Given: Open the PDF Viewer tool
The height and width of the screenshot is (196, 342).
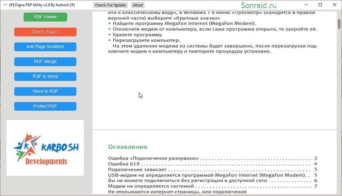Looking at the screenshot, I should pyautogui.click(x=45, y=17).
